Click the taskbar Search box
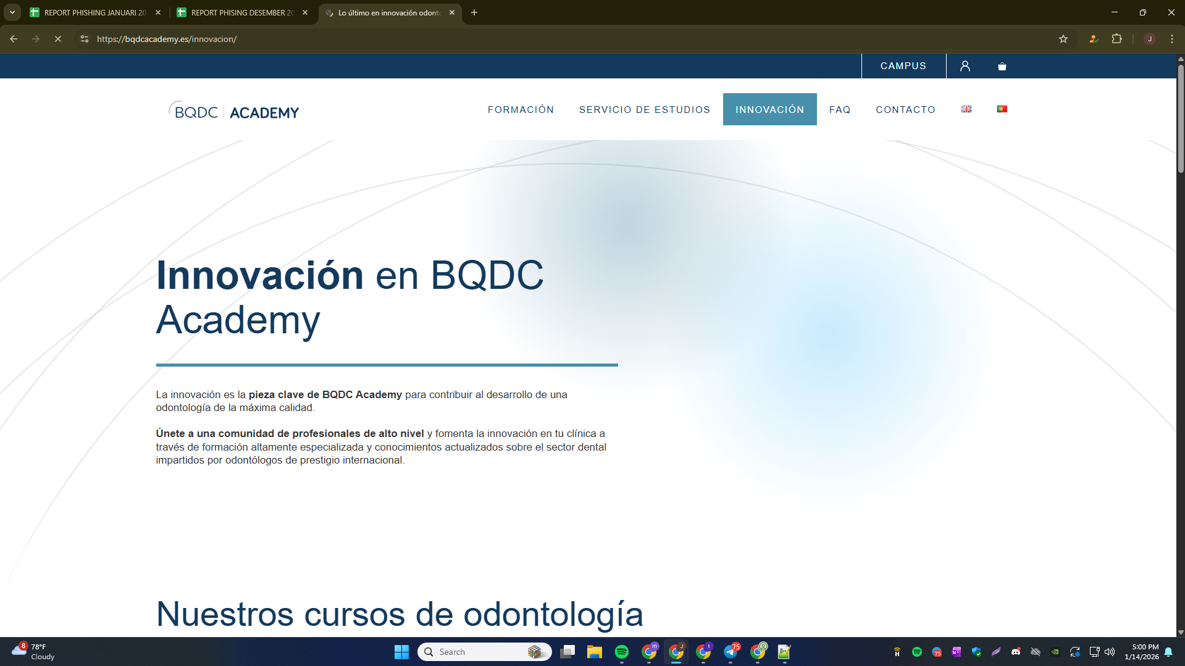 point(485,652)
